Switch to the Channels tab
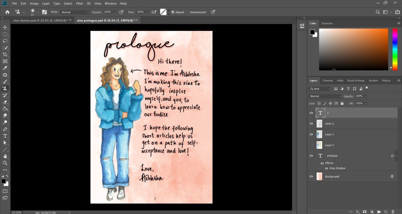 (327, 80)
